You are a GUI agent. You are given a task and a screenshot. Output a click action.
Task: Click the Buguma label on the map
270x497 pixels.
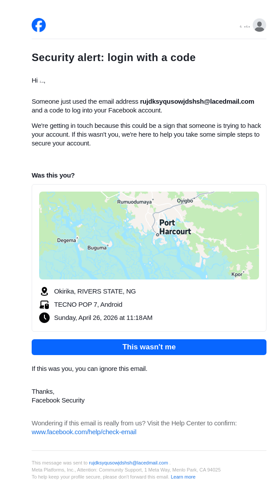tap(97, 248)
